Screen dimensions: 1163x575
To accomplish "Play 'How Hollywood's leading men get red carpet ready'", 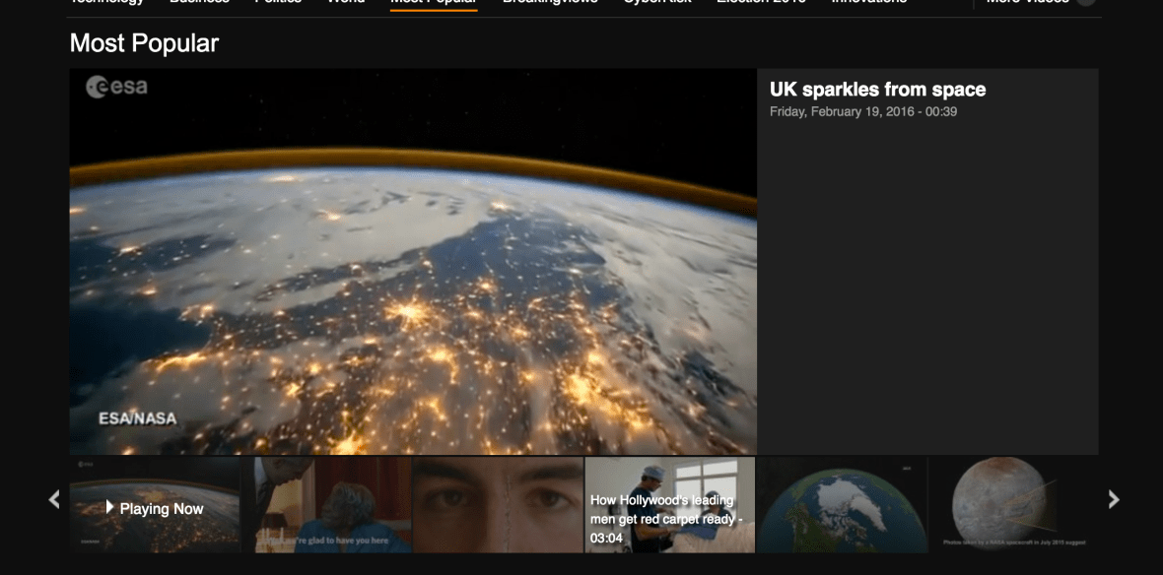I will 669,505.
